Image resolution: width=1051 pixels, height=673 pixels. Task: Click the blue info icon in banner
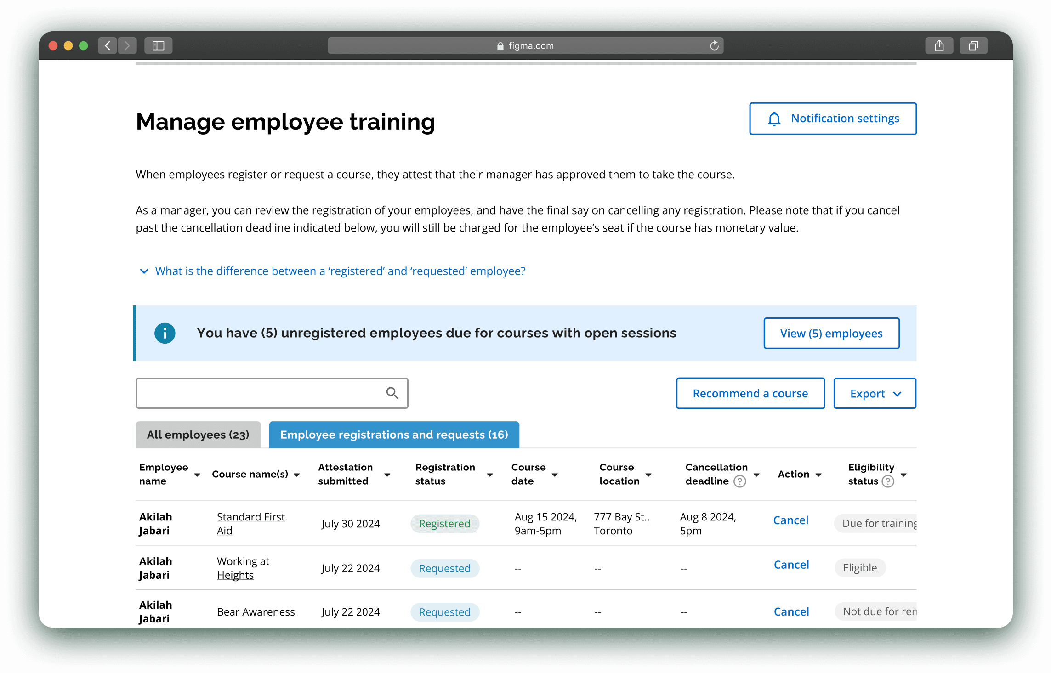pos(165,333)
